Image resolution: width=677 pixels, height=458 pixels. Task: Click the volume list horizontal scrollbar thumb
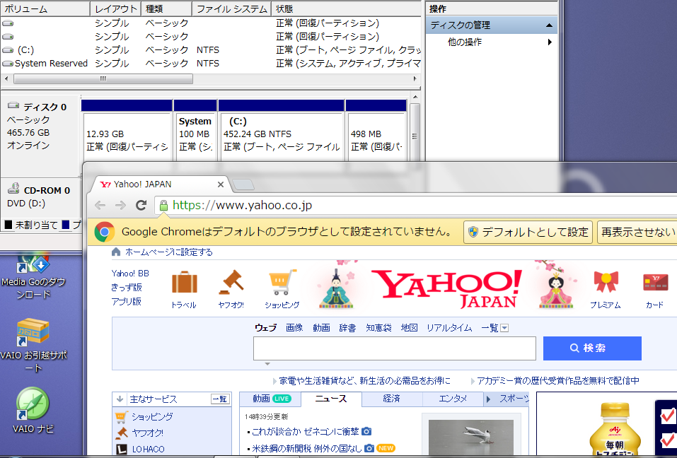pos(103,79)
